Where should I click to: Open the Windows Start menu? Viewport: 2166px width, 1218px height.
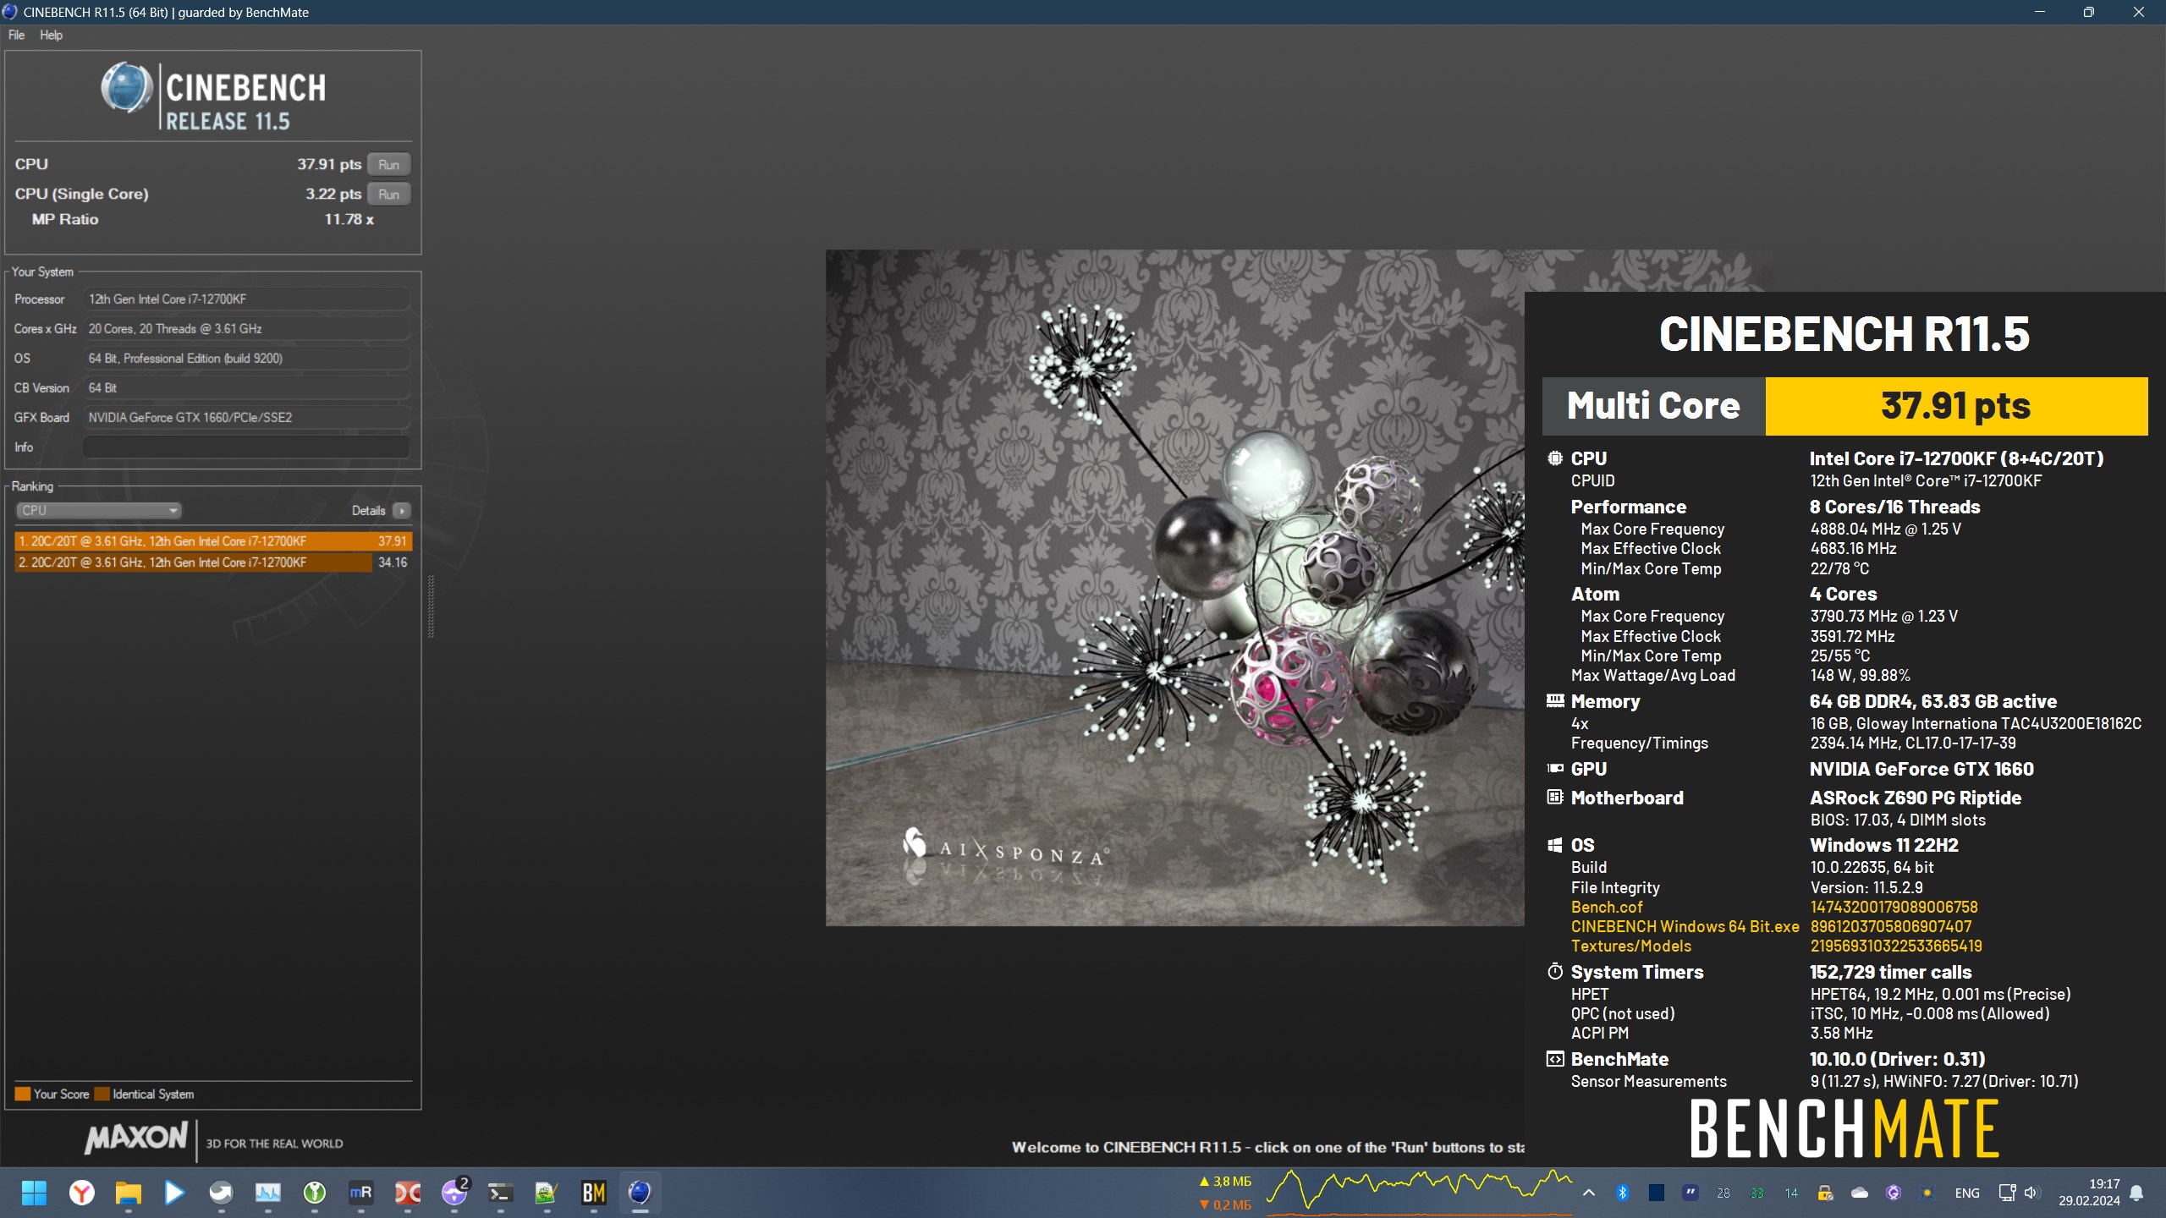(x=34, y=1193)
